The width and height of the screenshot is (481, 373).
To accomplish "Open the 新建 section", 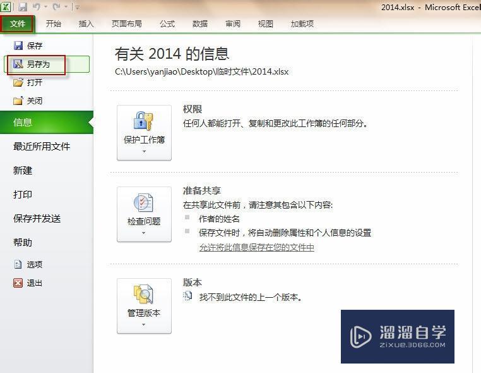I will [x=22, y=170].
